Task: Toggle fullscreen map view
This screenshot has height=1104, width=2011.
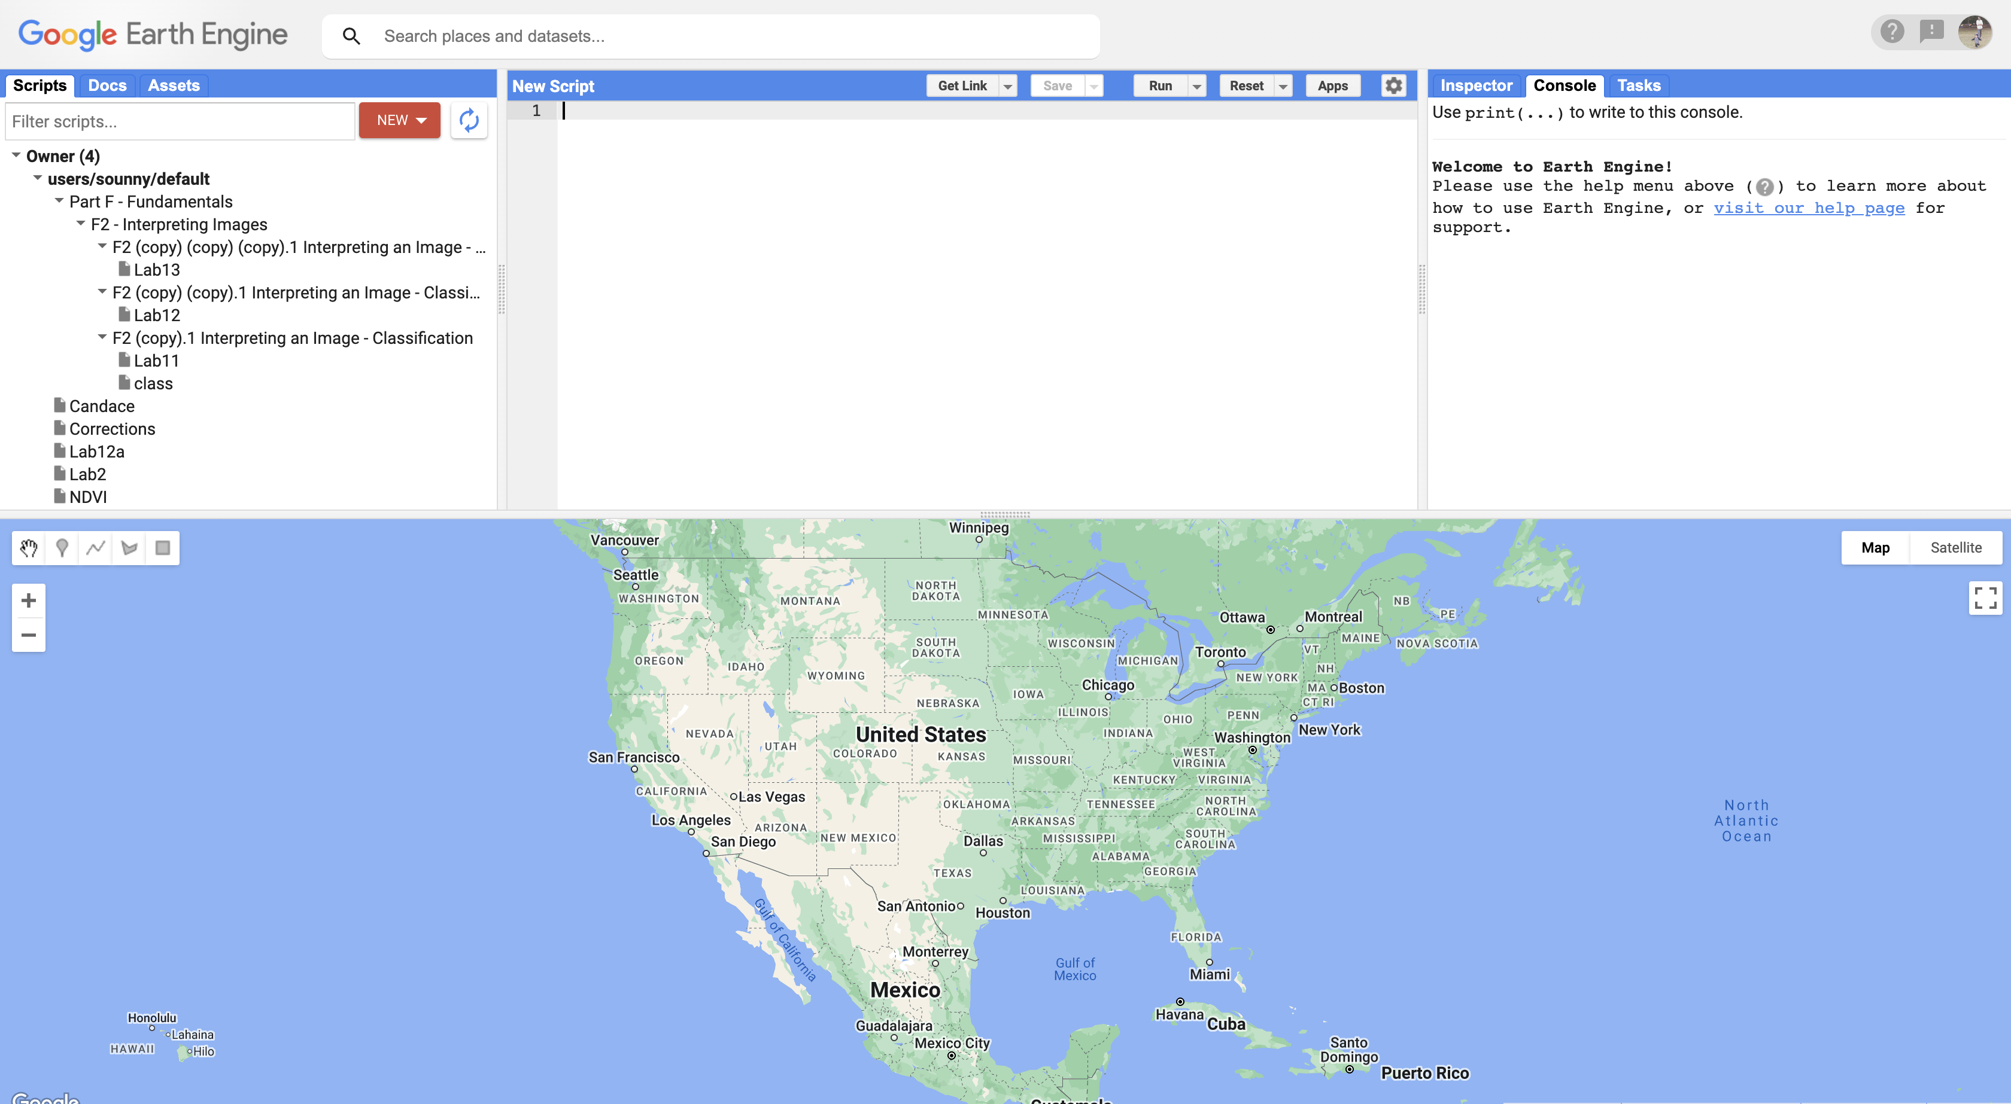Action: click(1985, 597)
